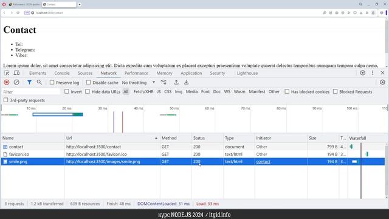Check the Invert filter checkbox
This screenshot has height=219, width=389.
click(67, 91)
